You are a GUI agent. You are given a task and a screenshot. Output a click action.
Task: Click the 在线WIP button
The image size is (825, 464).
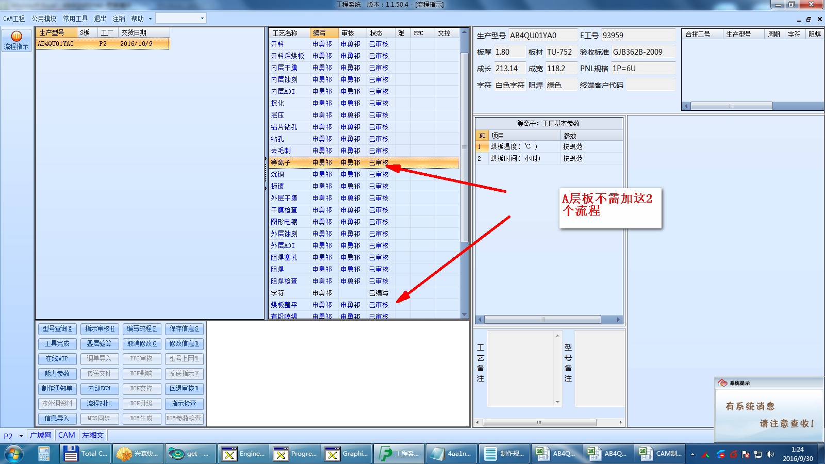pos(57,358)
